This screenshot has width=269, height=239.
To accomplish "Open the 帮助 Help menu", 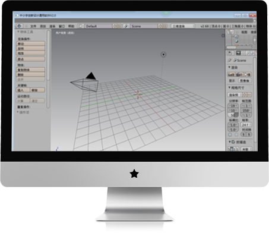I will pos(71,26).
